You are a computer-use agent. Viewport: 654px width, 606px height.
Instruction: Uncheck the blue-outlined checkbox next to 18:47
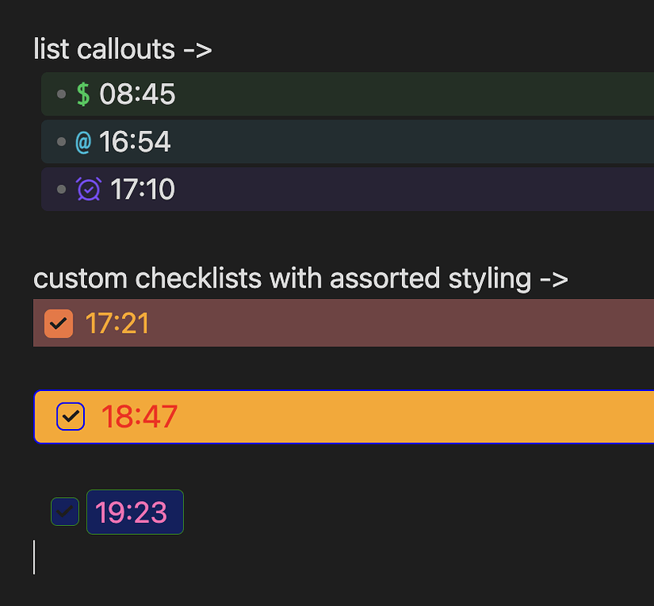pyautogui.click(x=69, y=416)
